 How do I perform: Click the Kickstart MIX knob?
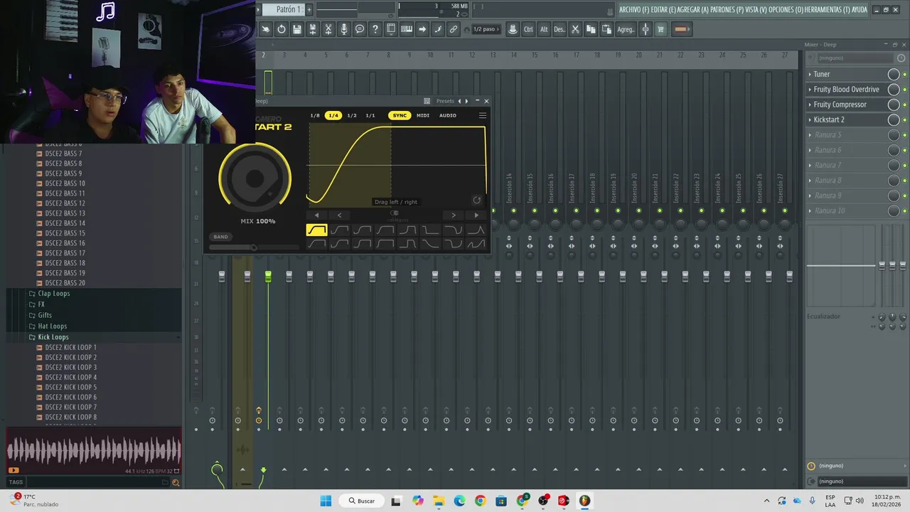pyautogui.click(x=255, y=178)
